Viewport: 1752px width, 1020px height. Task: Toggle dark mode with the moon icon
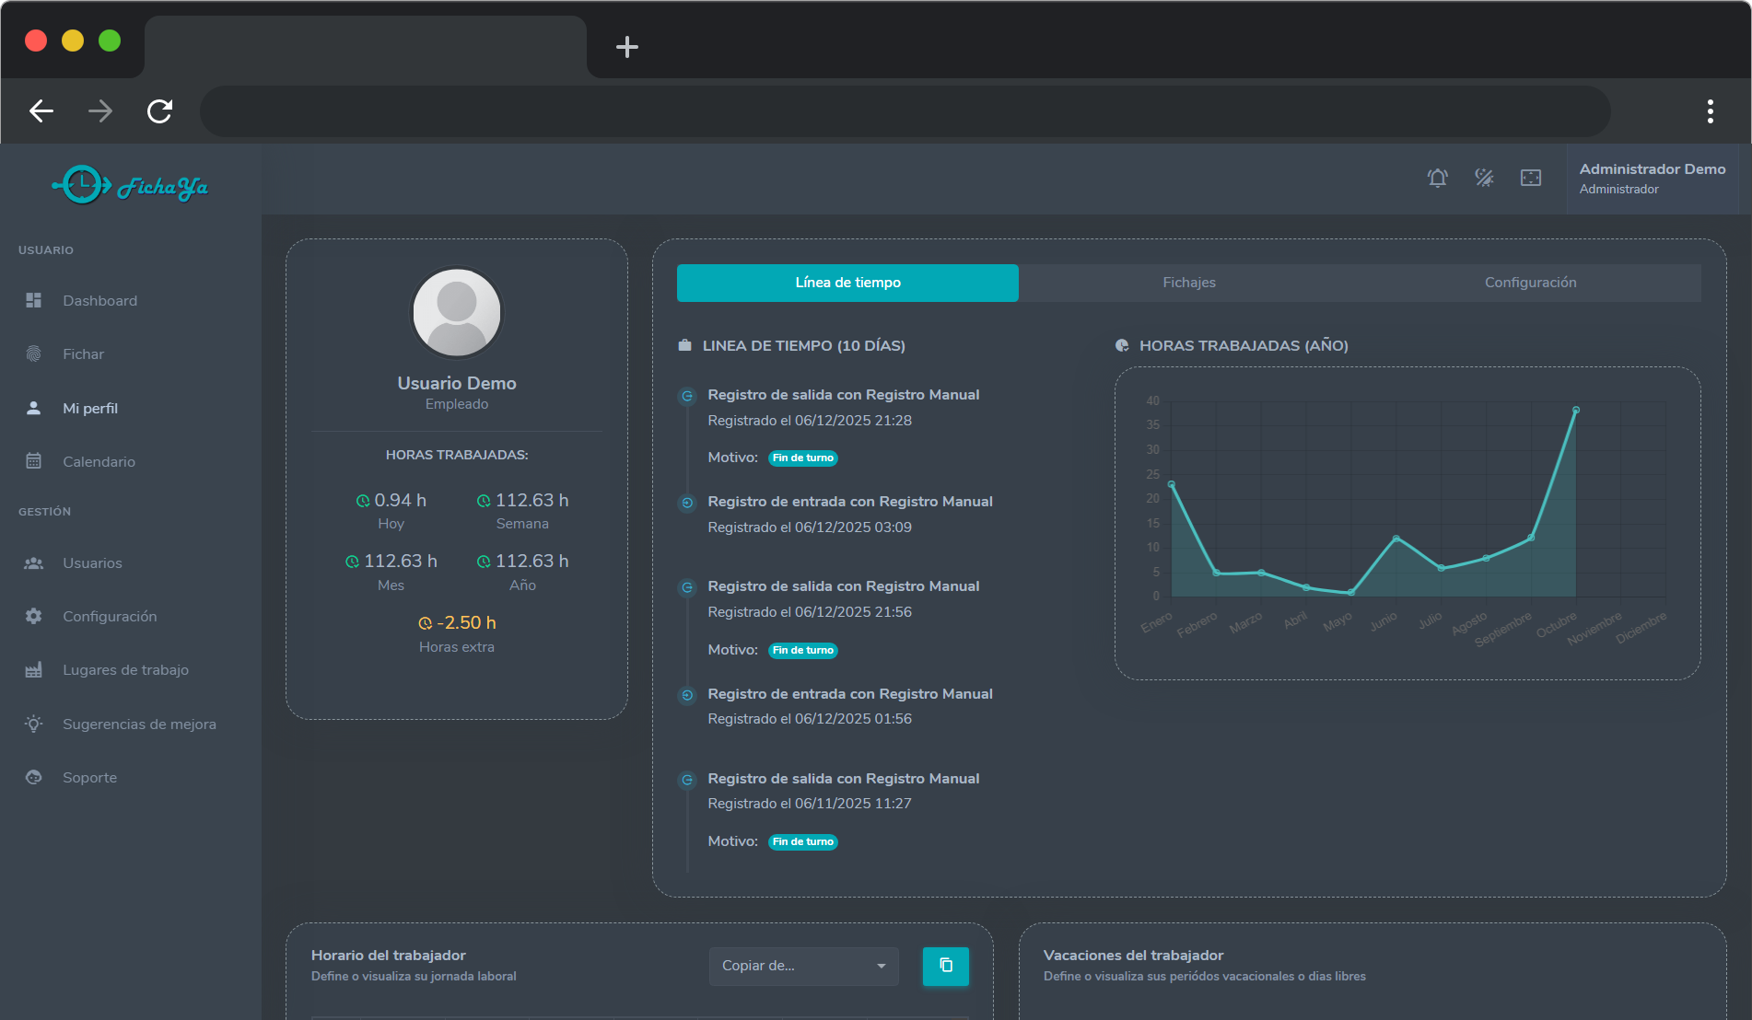tap(1484, 178)
